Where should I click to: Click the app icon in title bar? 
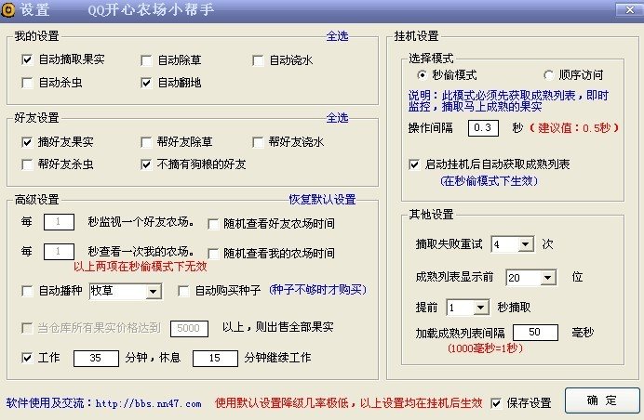(7, 9)
